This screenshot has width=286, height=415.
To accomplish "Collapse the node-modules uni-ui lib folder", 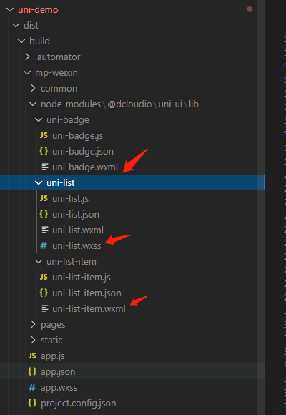I will point(33,104).
